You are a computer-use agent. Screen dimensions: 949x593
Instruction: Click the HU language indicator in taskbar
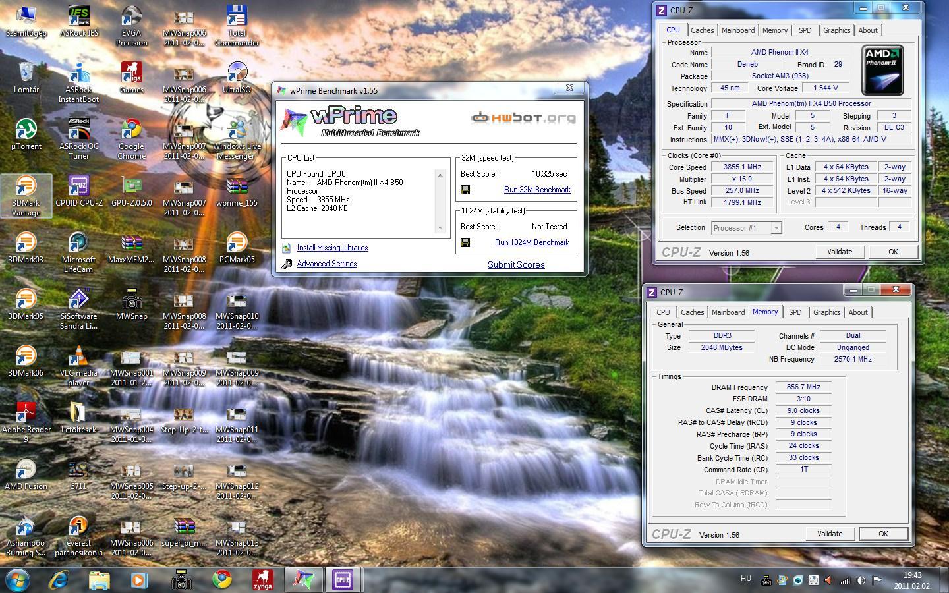click(x=746, y=579)
